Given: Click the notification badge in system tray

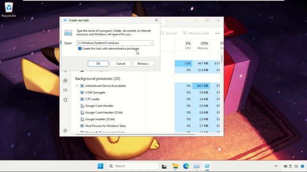Looking at the screenshot, I should click(x=303, y=166).
